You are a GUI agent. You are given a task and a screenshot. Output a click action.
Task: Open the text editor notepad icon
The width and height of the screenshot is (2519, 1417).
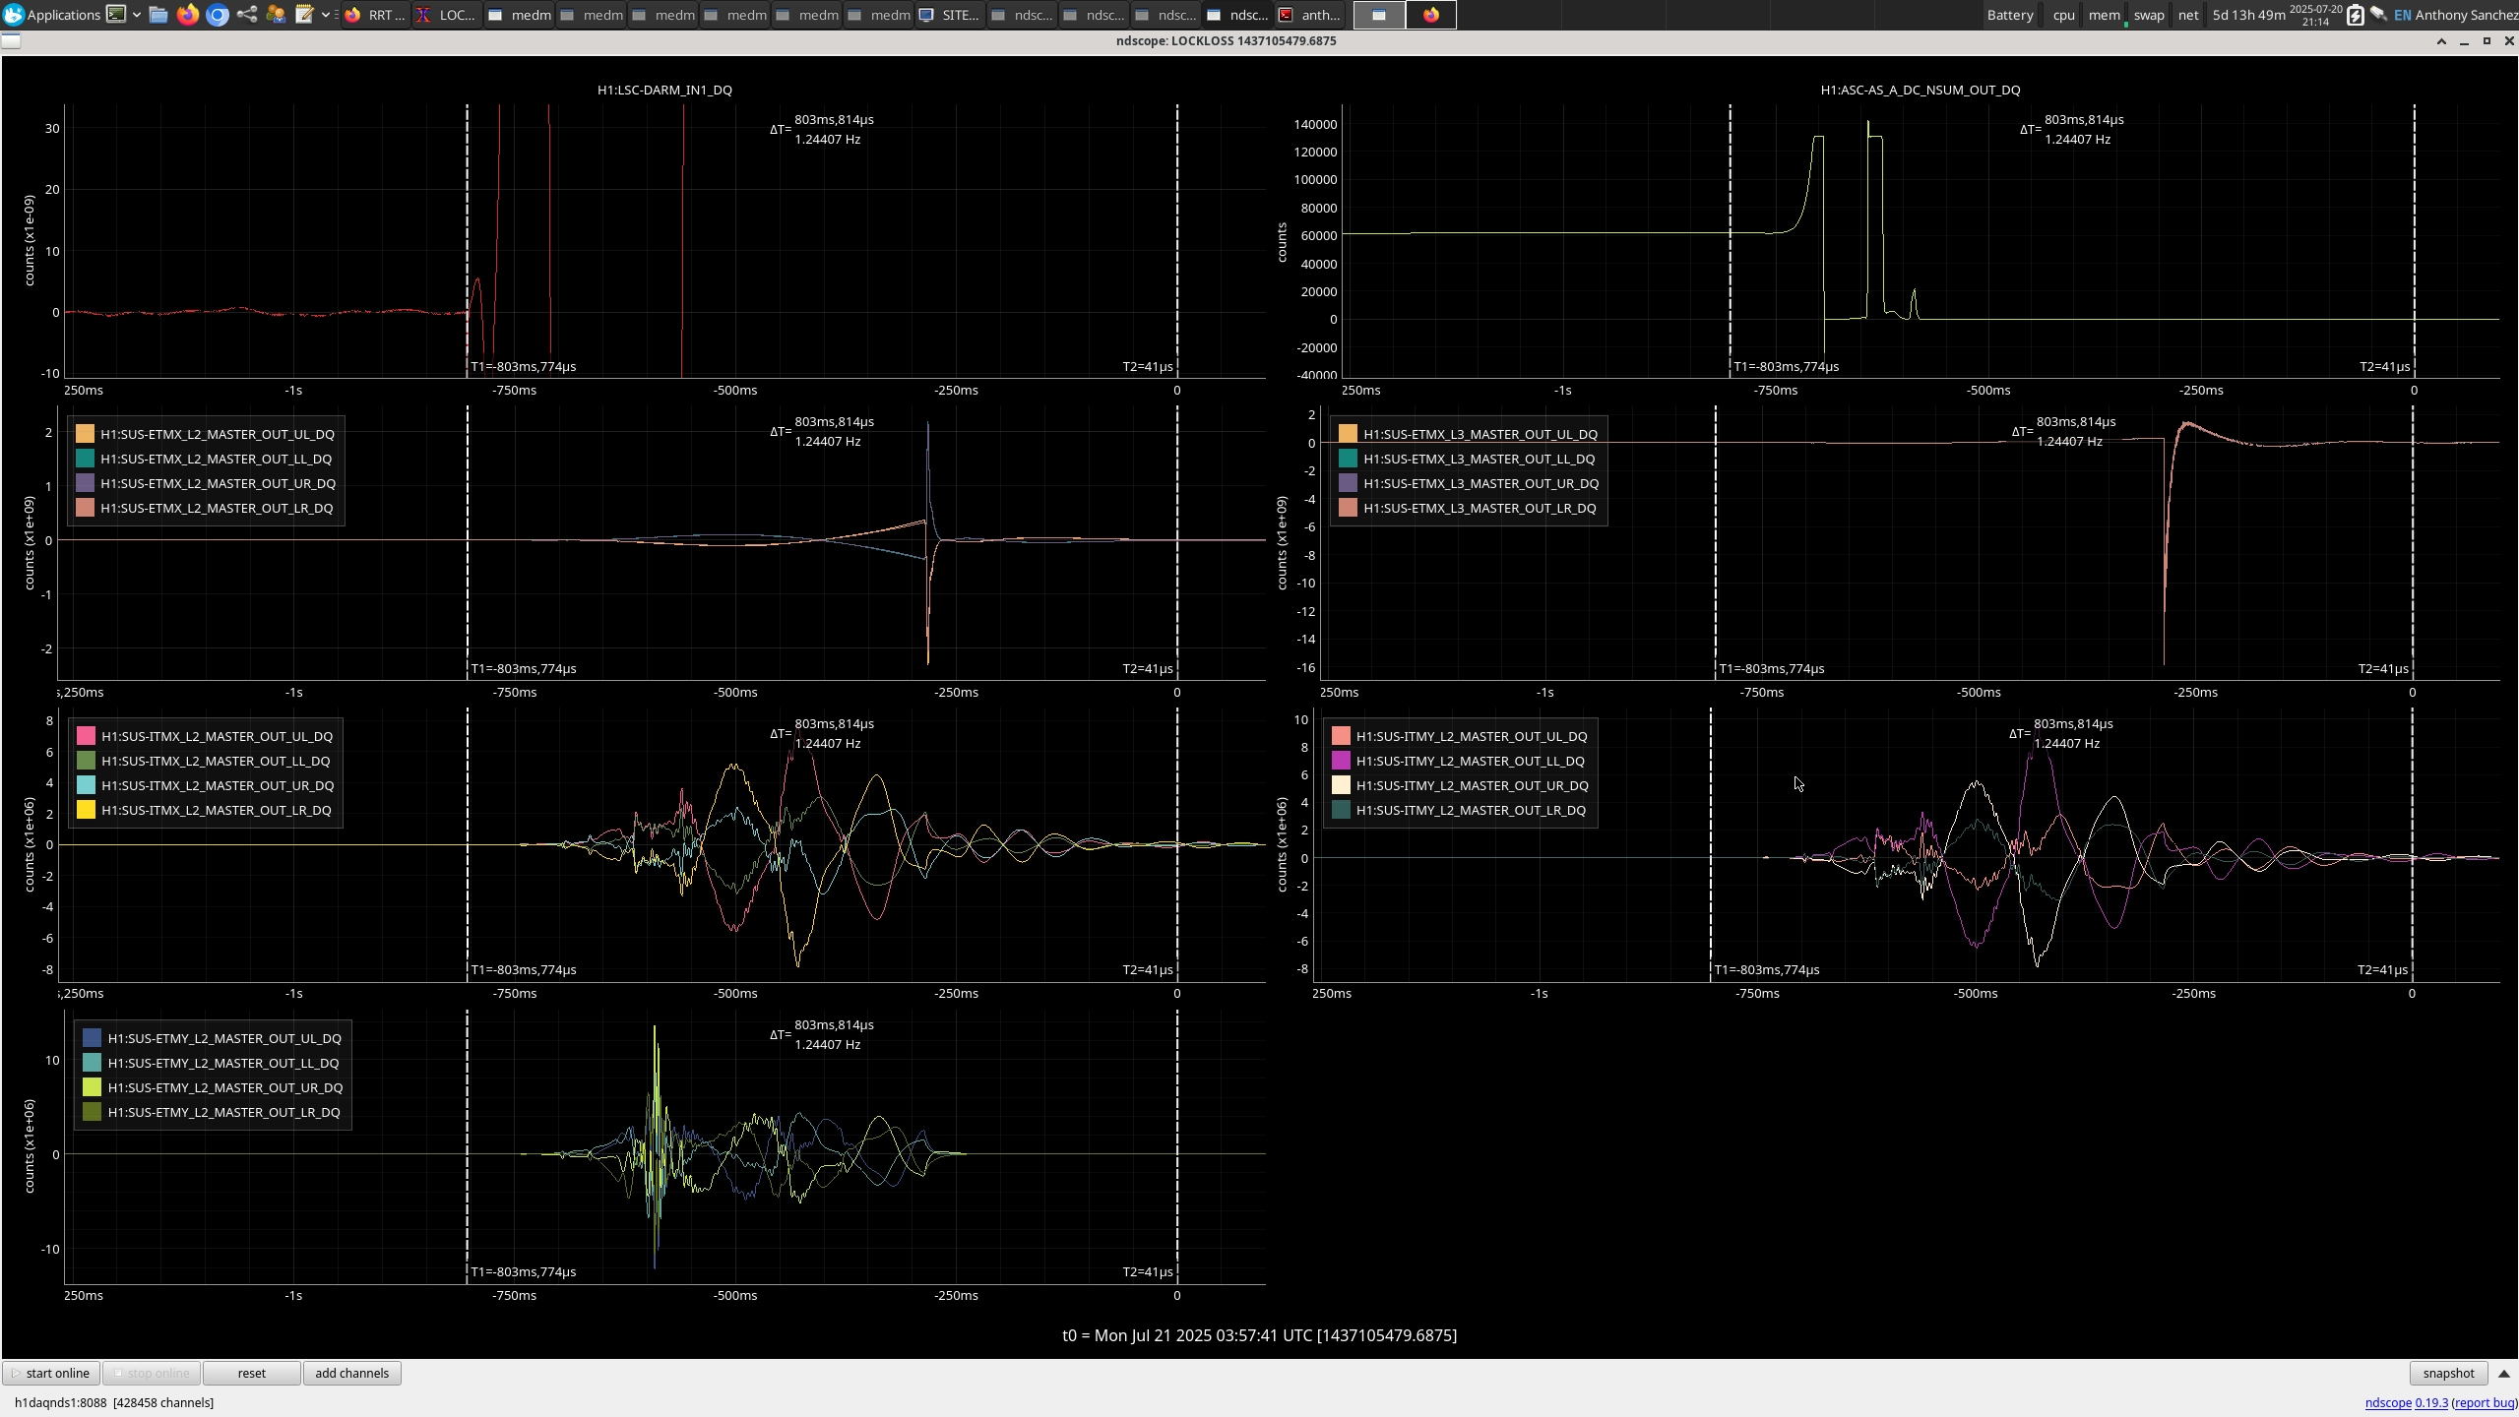point(304,15)
